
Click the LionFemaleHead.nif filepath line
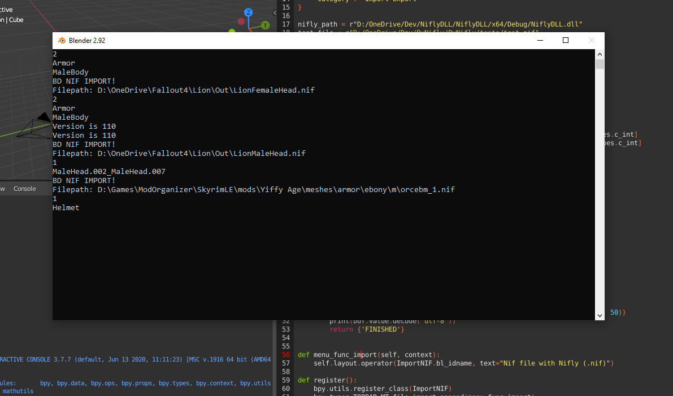184,90
